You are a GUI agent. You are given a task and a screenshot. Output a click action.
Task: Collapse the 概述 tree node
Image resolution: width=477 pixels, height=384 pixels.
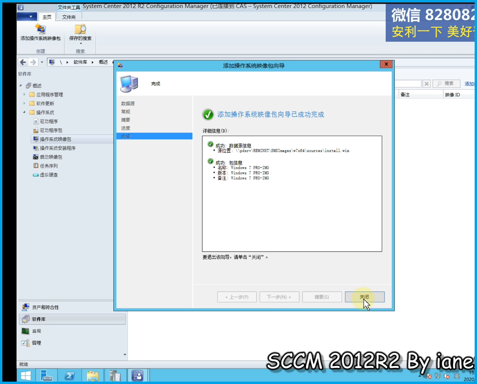(20, 86)
